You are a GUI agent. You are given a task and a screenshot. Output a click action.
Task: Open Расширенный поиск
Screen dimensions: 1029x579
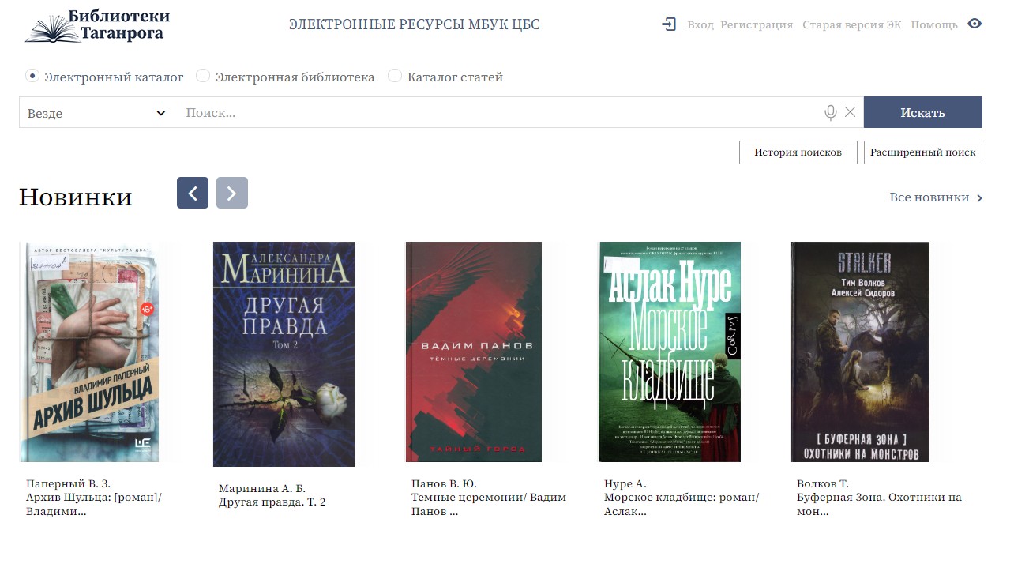pyautogui.click(x=922, y=152)
